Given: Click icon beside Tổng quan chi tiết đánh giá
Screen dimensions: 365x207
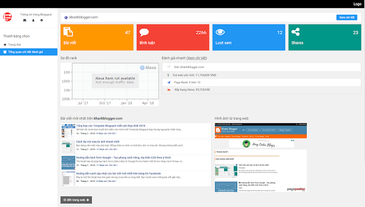Looking at the screenshot, I should (x=5, y=52).
